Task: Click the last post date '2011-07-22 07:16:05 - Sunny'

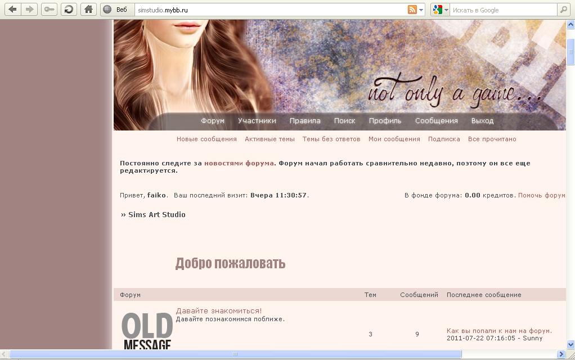Action: pos(495,339)
